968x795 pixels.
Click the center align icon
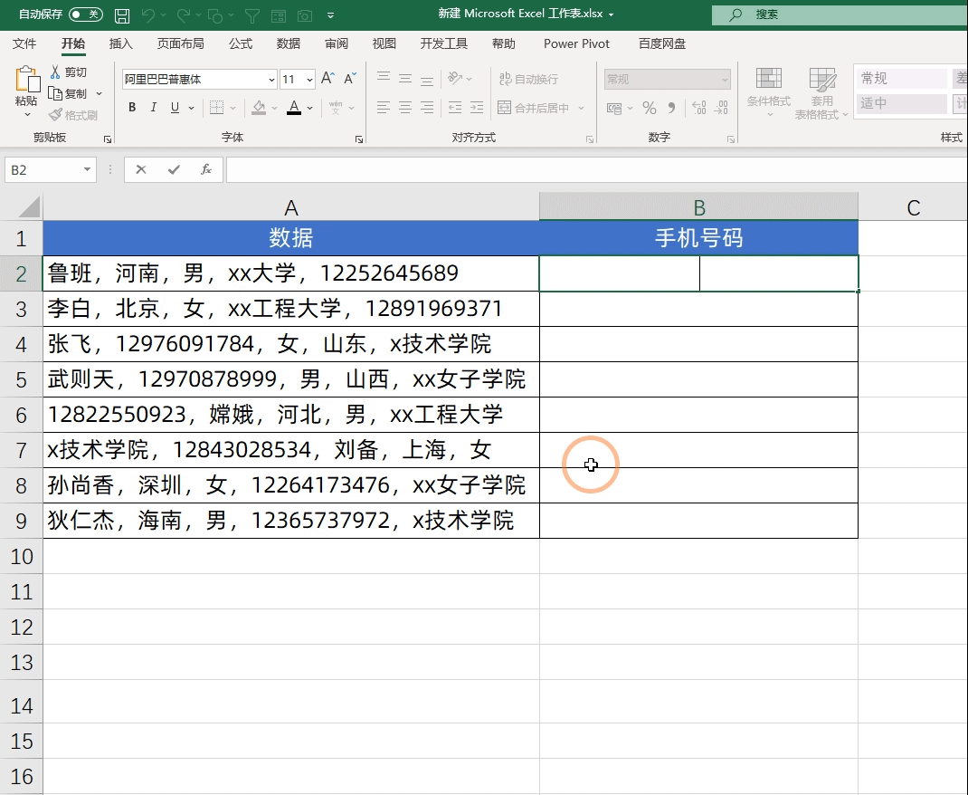[405, 108]
